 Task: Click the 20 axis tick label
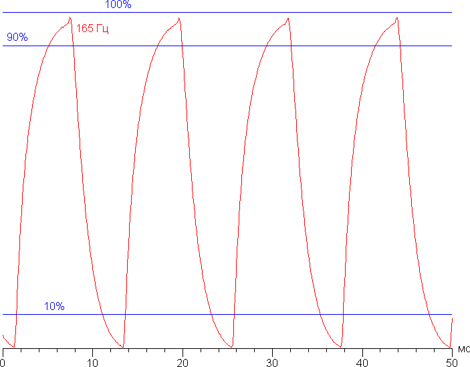183,363
